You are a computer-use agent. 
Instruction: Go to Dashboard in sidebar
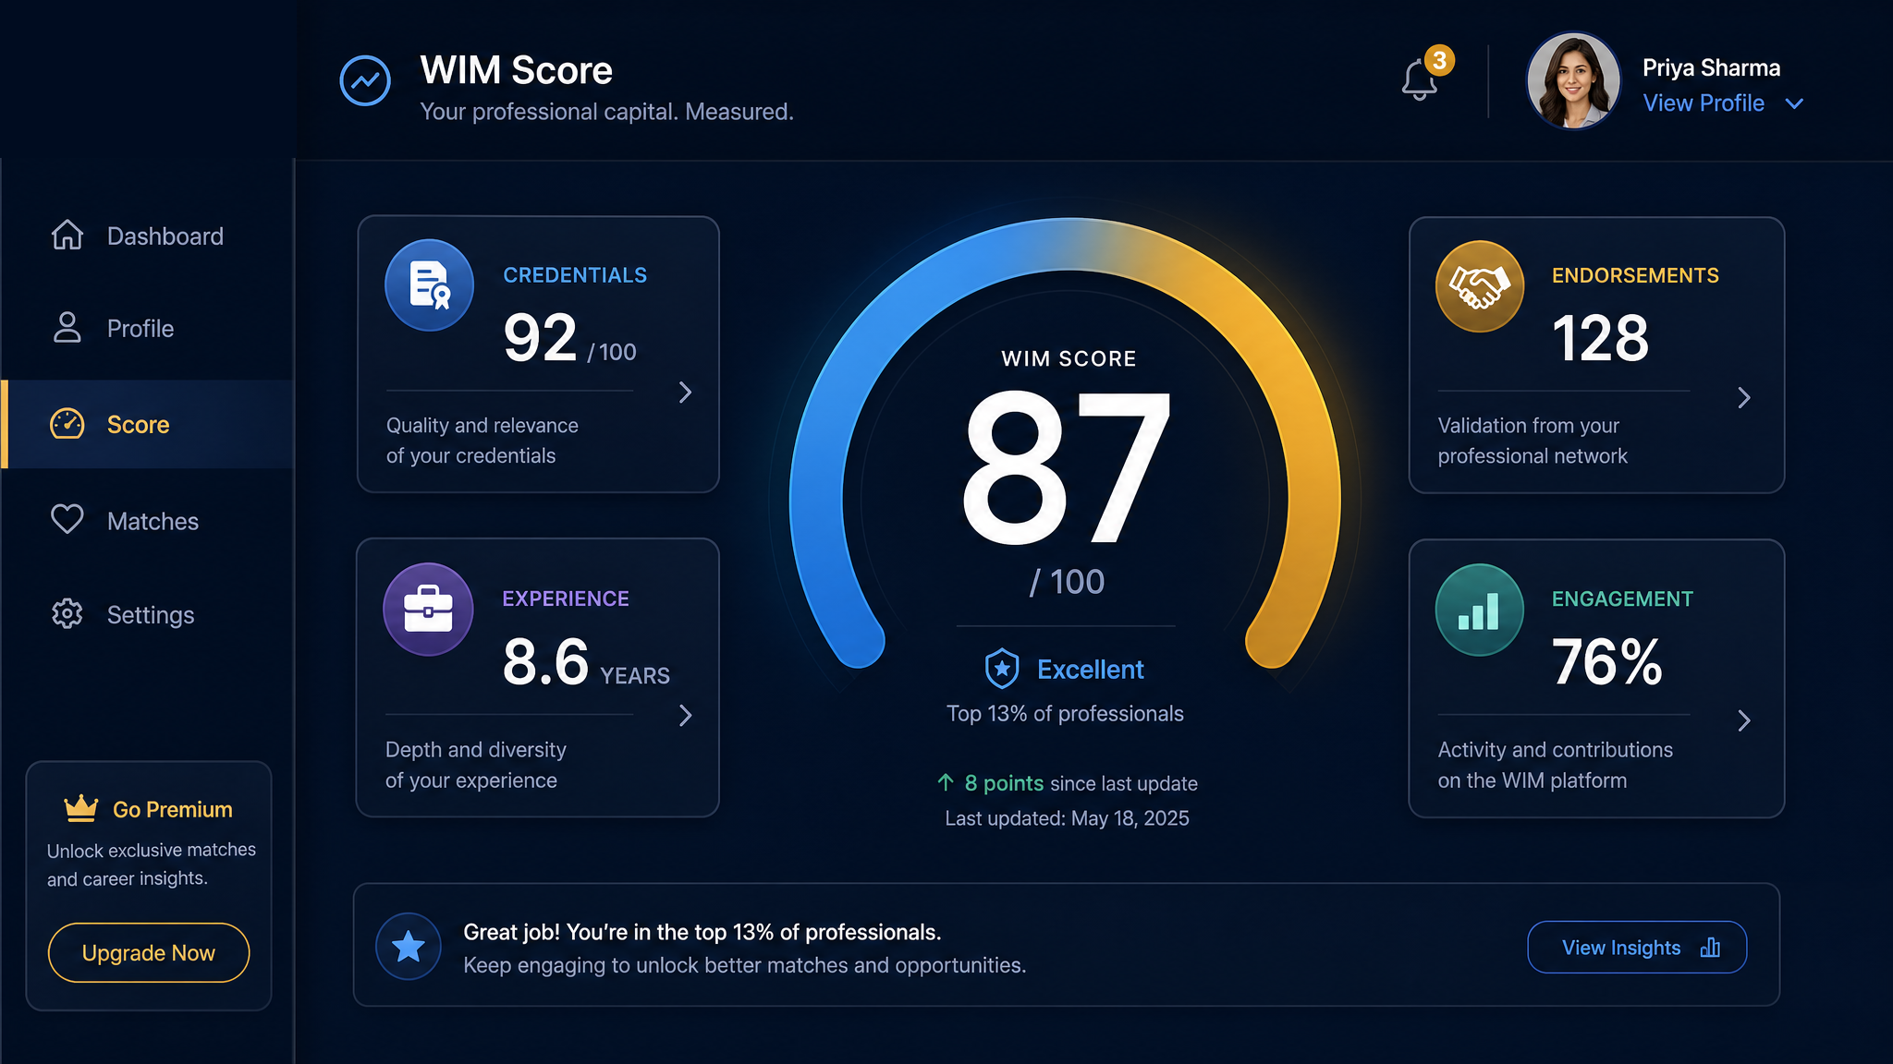point(148,236)
